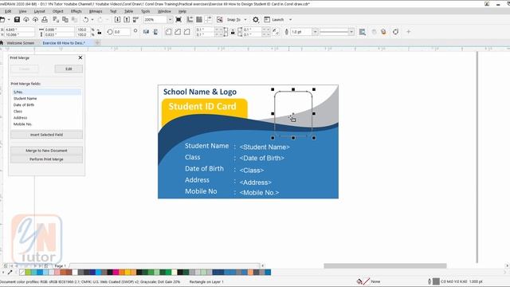Select Date of Birth in merge fields list
Viewport: 510px width, 287px height.
click(x=46, y=104)
